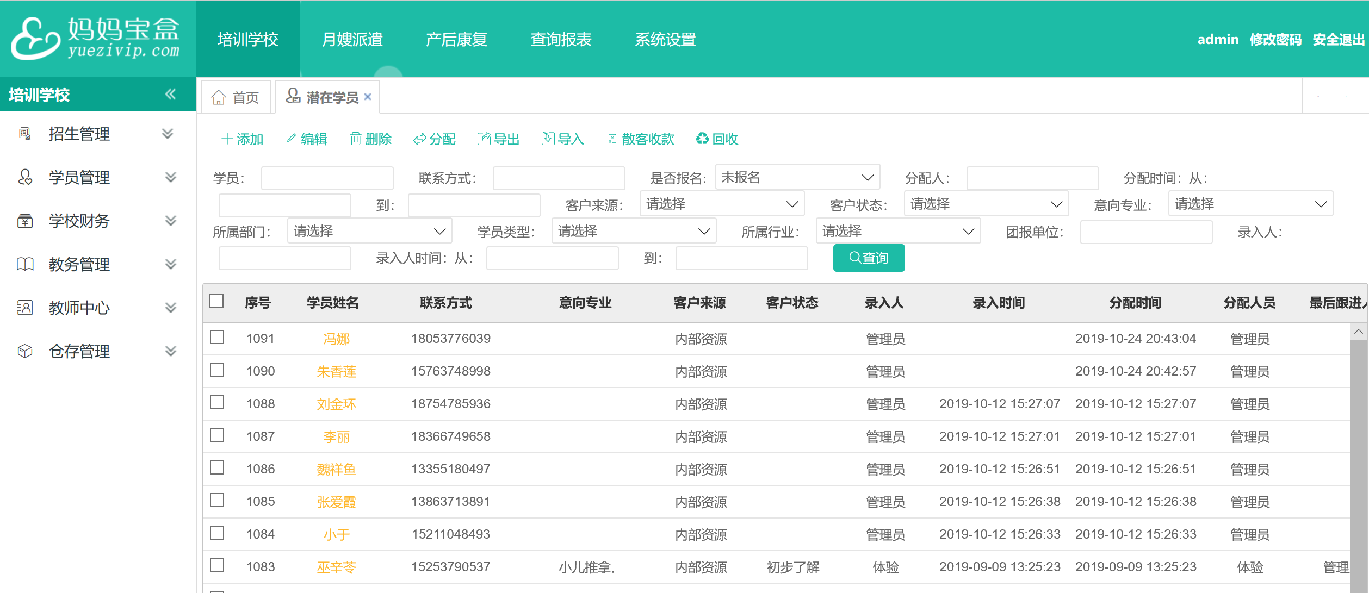Image resolution: width=1369 pixels, height=593 pixels.
Task: Collapse the sidebar with double-arrow icon
Action: (x=171, y=94)
